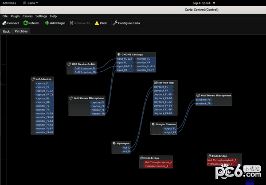This screenshot has width=266, height=185.
Task: Click the Panic button label
Action: click(103, 23)
